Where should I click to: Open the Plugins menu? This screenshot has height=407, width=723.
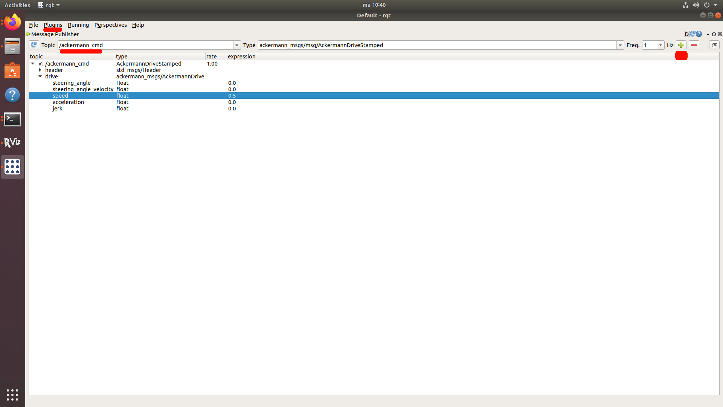tap(53, 25)
